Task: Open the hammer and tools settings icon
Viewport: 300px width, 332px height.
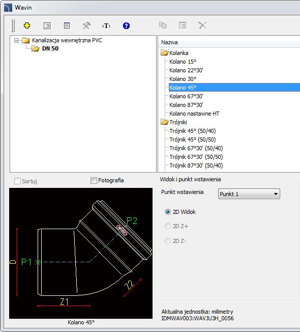Action: click(86, 25)
